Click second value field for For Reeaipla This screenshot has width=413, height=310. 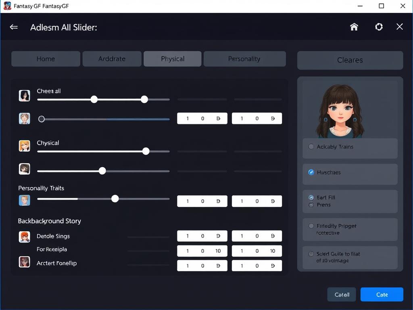point(257,251)
